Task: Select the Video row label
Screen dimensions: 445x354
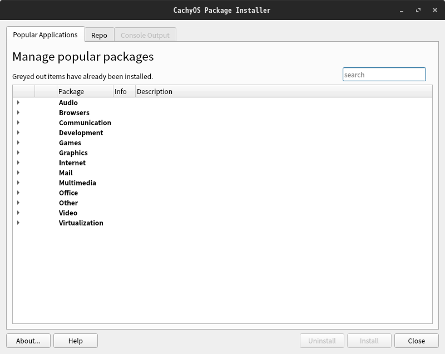Action: click(x=68, y=213)
